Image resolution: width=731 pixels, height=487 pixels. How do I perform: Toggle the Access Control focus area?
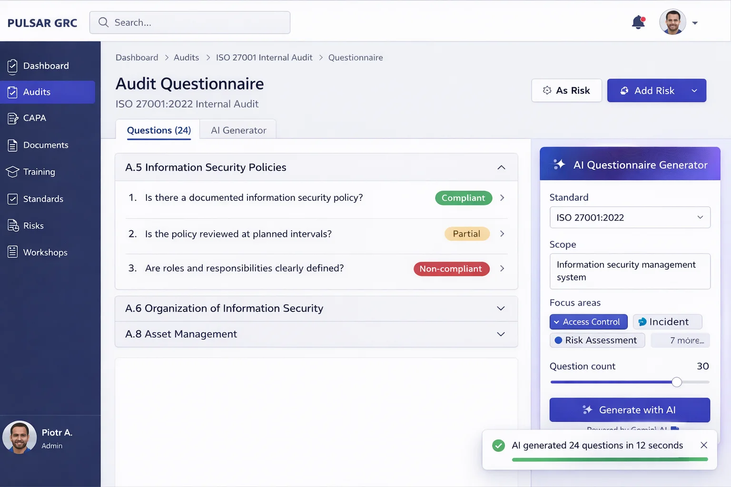[588, 321]
